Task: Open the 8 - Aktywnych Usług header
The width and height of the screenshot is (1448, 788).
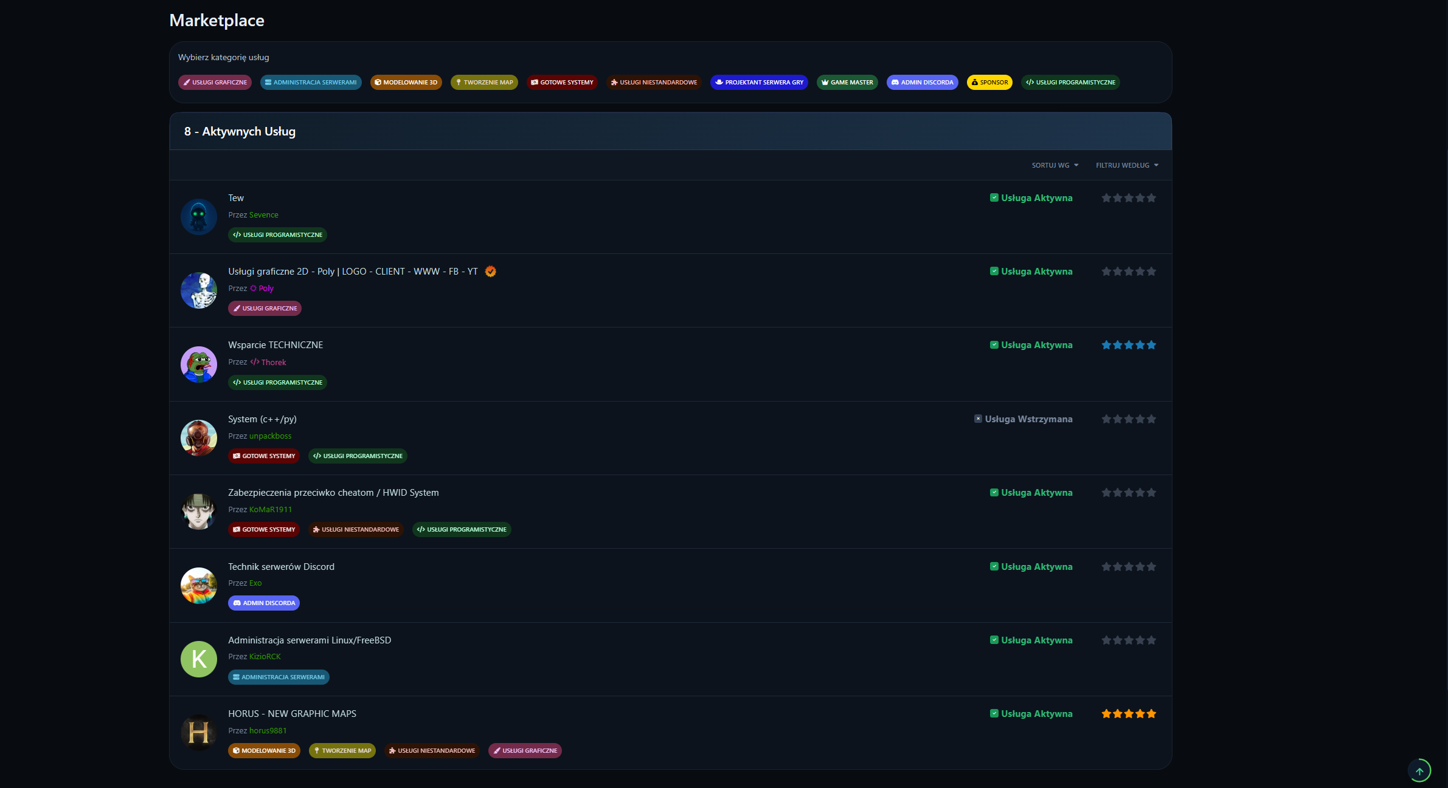Action: [x=240, y=131]
